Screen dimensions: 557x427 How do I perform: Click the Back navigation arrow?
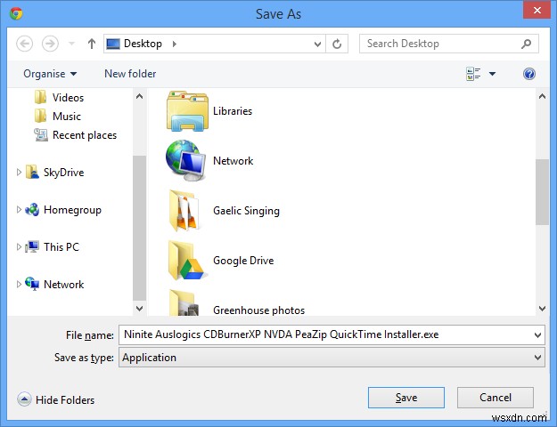coord(25,44)
